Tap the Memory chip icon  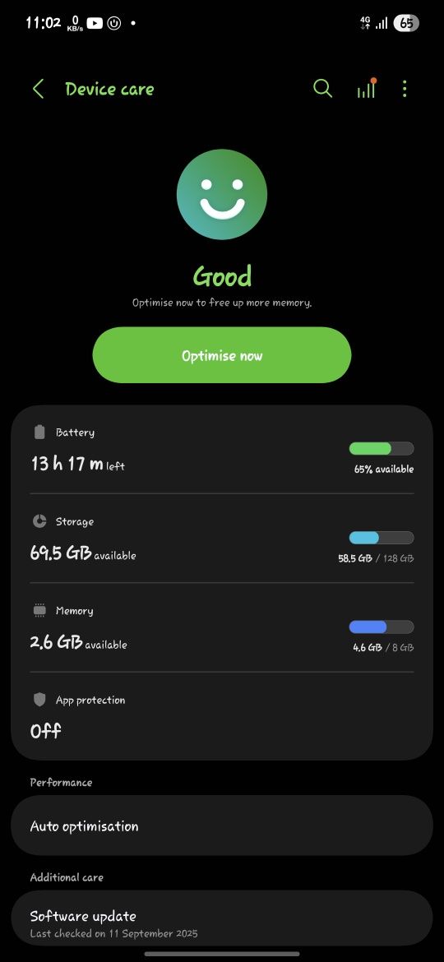click(x=39, y=610)
